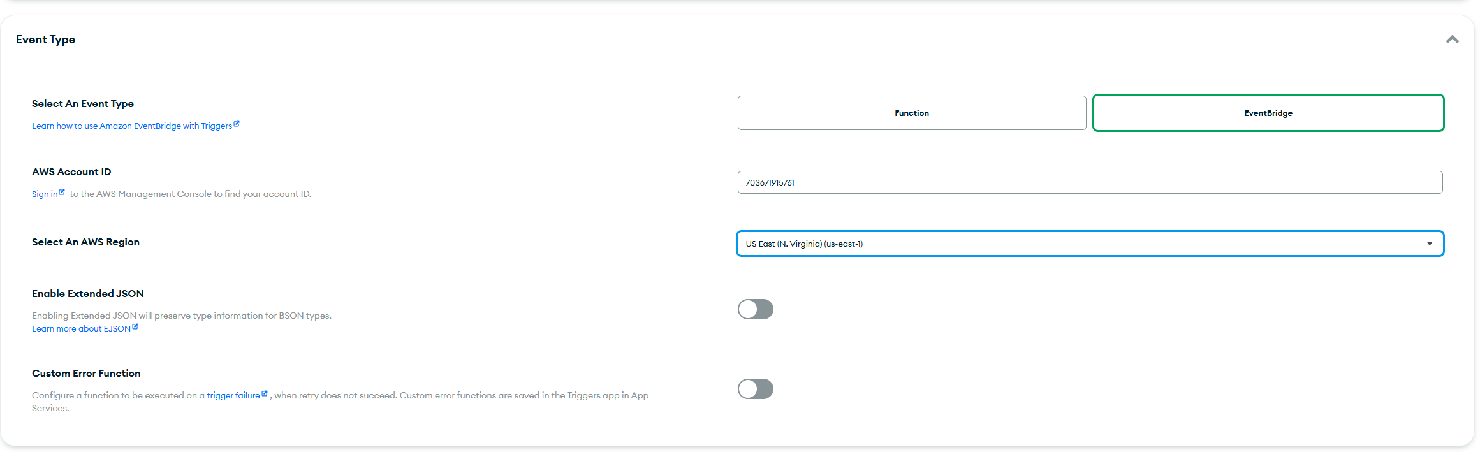Open Learn more about EJSON link
The width and height of the screenshot is (1480, 452).
click(85, 328)
